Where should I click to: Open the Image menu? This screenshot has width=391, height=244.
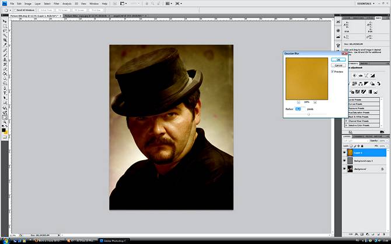pyautogui.click(x=29, y=3)
